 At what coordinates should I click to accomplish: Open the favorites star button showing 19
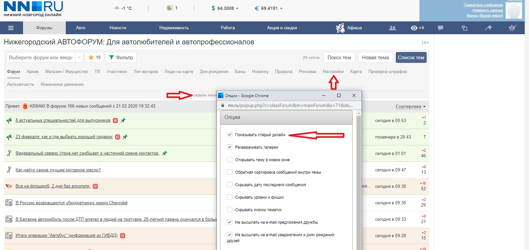94,57
